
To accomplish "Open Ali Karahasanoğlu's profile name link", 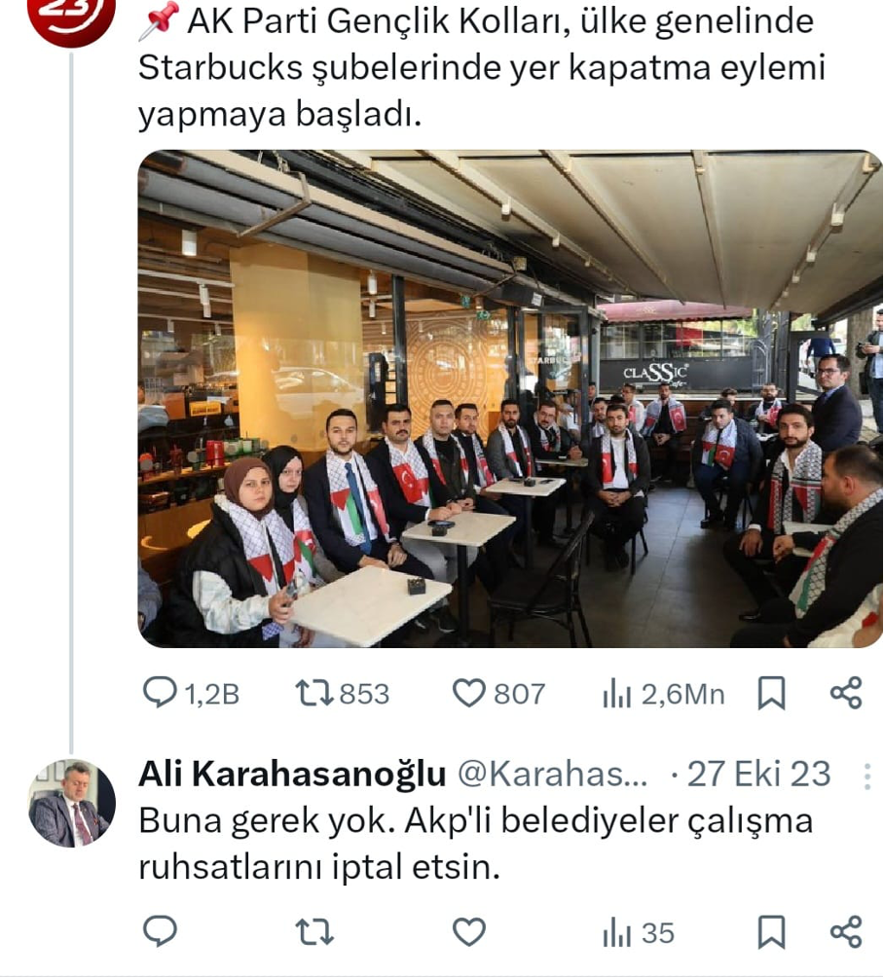I will (292, 775).
